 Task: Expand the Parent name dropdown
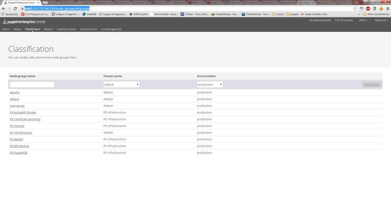121,84
